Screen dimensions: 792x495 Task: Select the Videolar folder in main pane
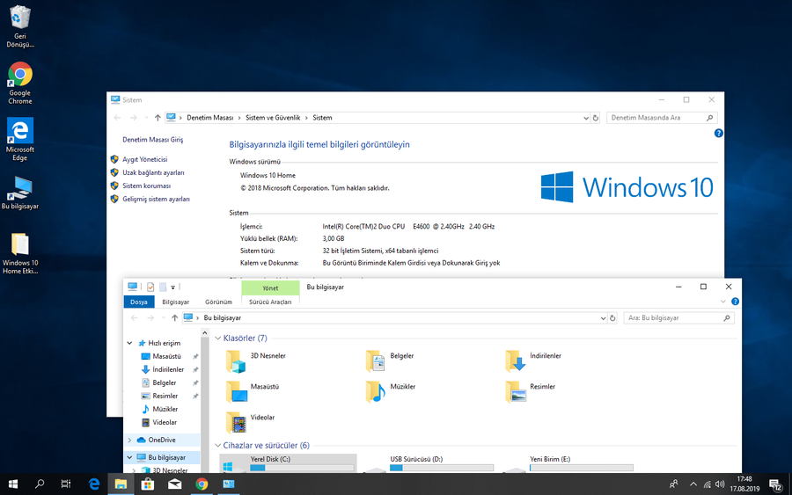[236, 422]
